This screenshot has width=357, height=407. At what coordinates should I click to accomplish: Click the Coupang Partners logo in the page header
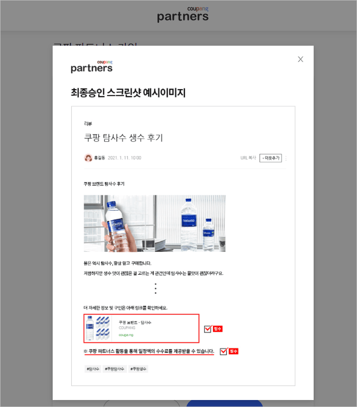pos(183,14)
